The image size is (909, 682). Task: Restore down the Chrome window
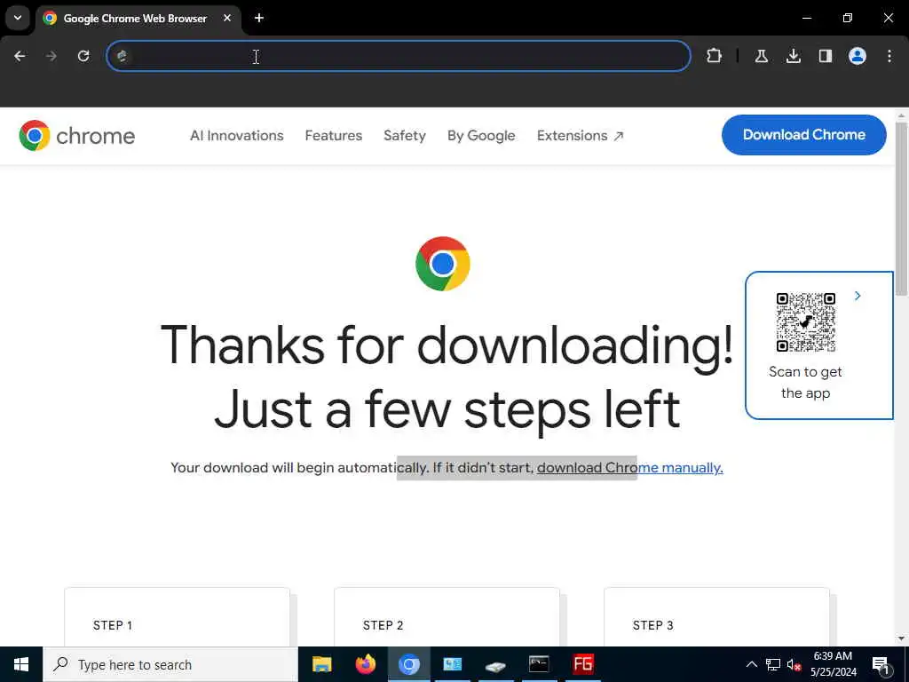click(x=848, y=18)
